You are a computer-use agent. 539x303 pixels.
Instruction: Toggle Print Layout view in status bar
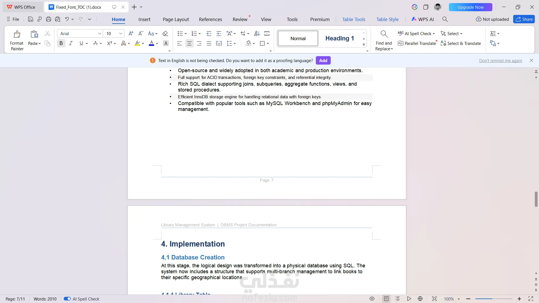click(x=386, y=299)
